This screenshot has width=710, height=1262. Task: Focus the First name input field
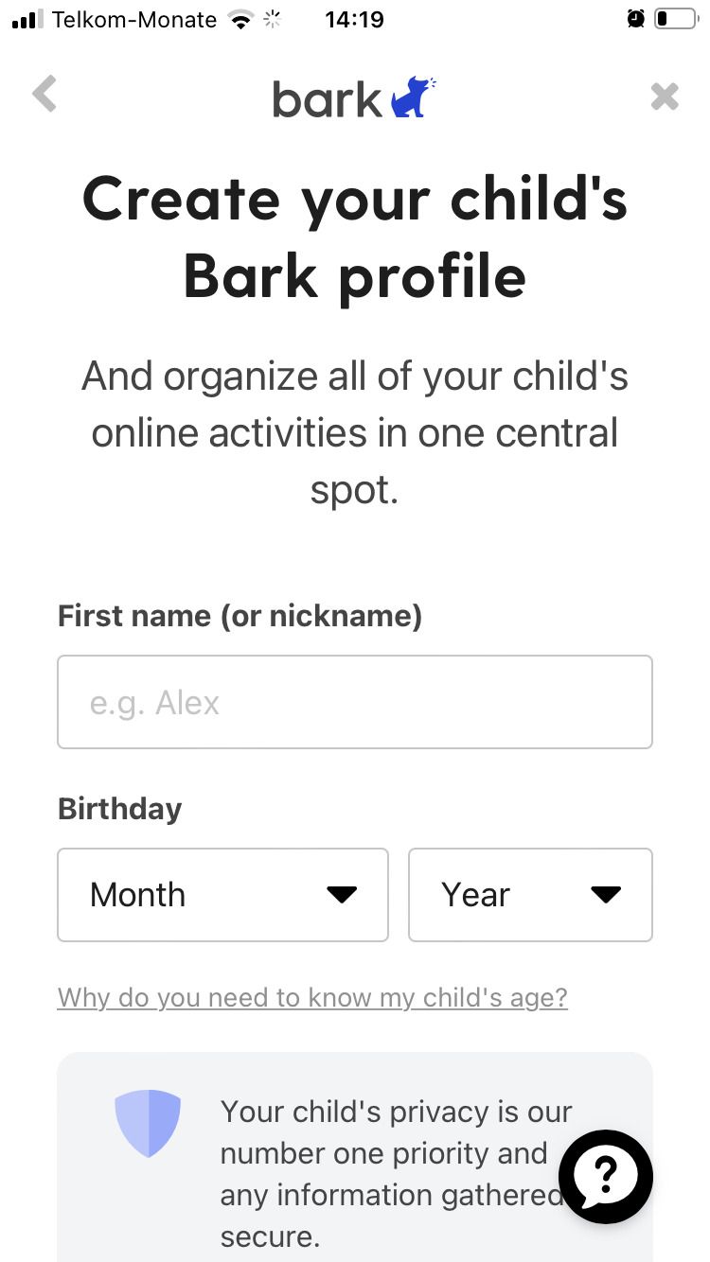point(355,702)
